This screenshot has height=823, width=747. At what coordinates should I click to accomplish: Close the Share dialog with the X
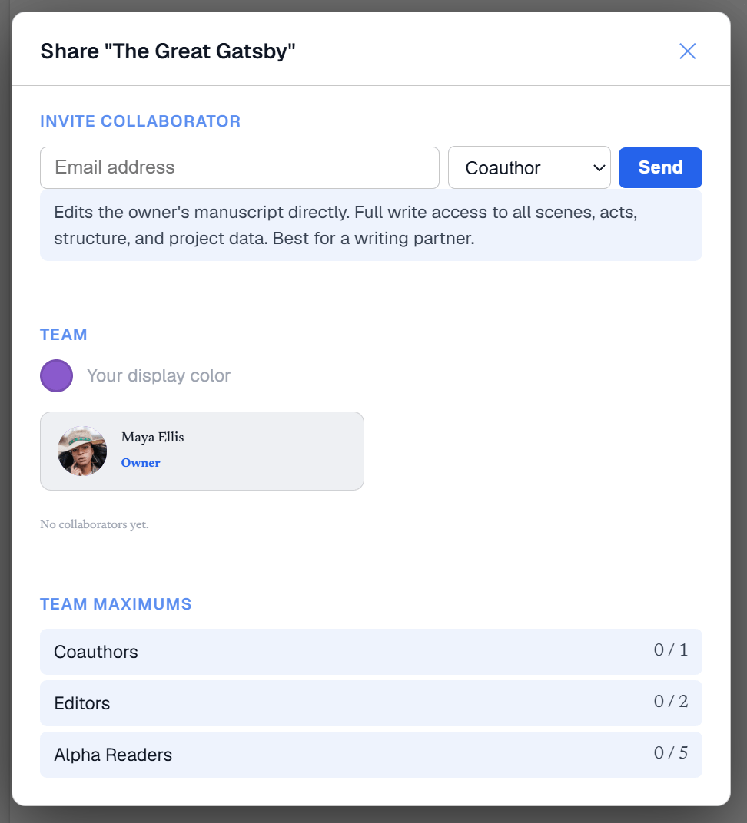687,51
